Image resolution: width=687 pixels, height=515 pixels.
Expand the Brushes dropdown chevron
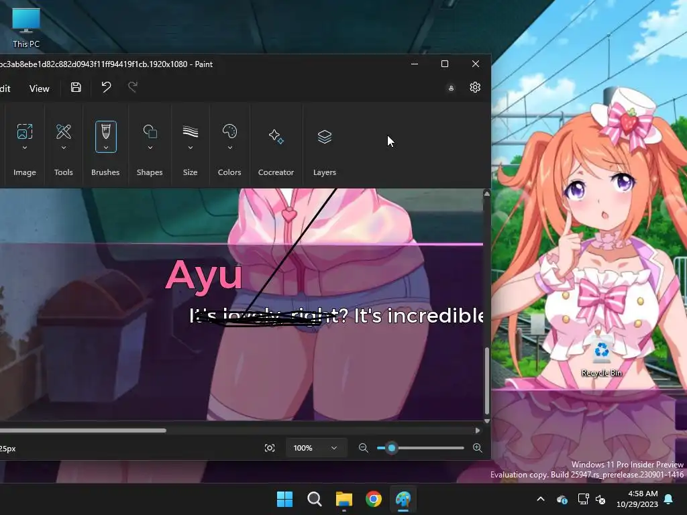point(105,148)
